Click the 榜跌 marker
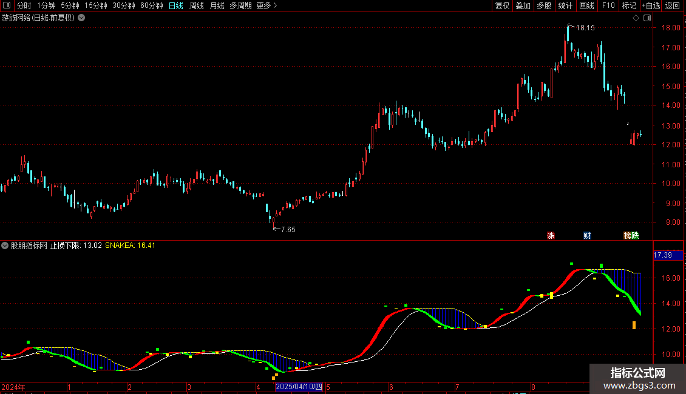 [631, 235]
